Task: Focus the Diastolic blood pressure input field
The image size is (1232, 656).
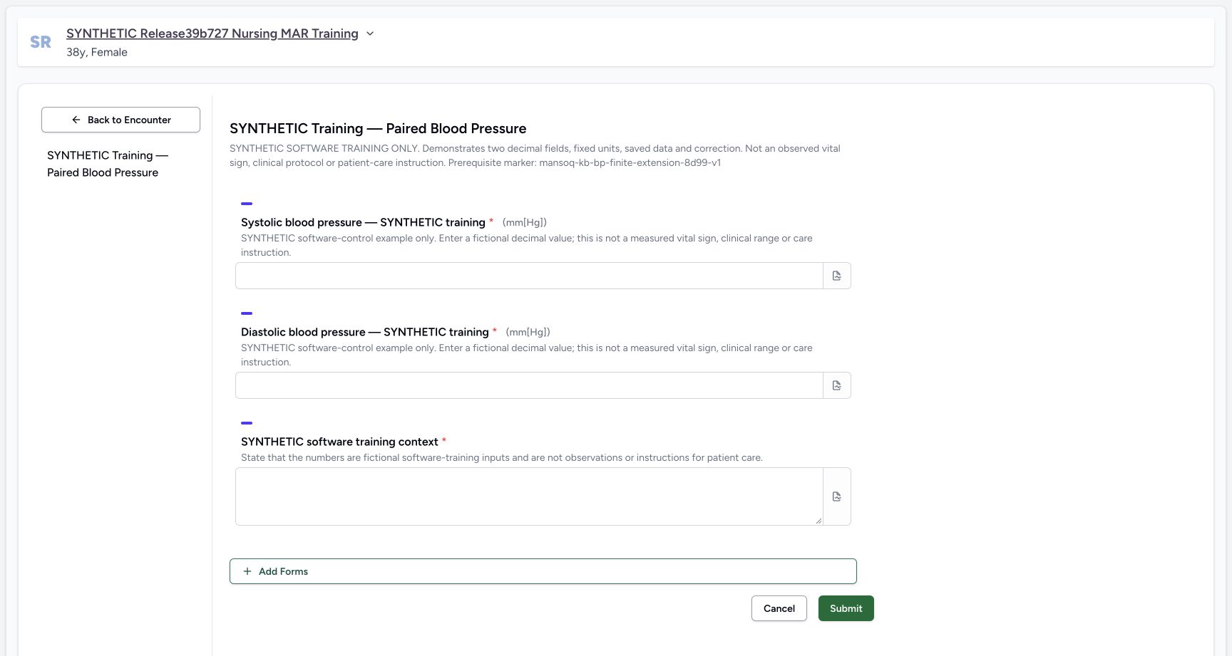Action: 529,385
